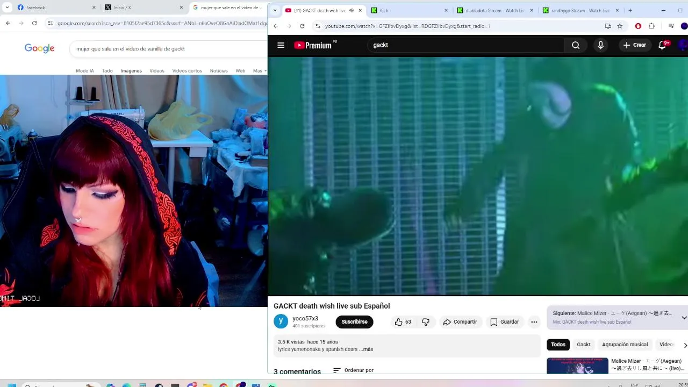The height and width of the screenshot is (387, 688).
Task: Click the YouTube search box containing gackt
Action: point(465,45)
